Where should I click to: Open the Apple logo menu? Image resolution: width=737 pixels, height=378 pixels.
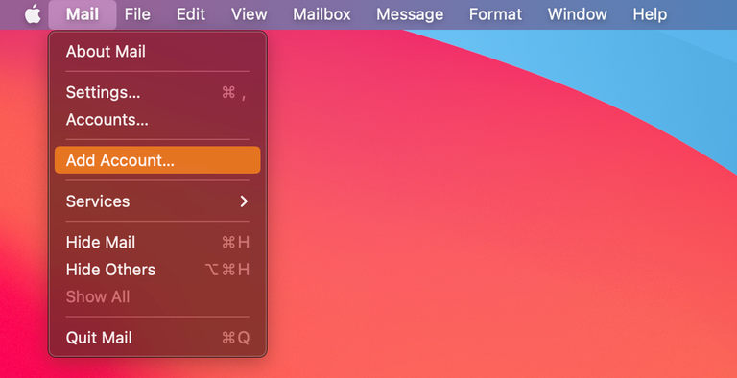(x=33, y=14)
